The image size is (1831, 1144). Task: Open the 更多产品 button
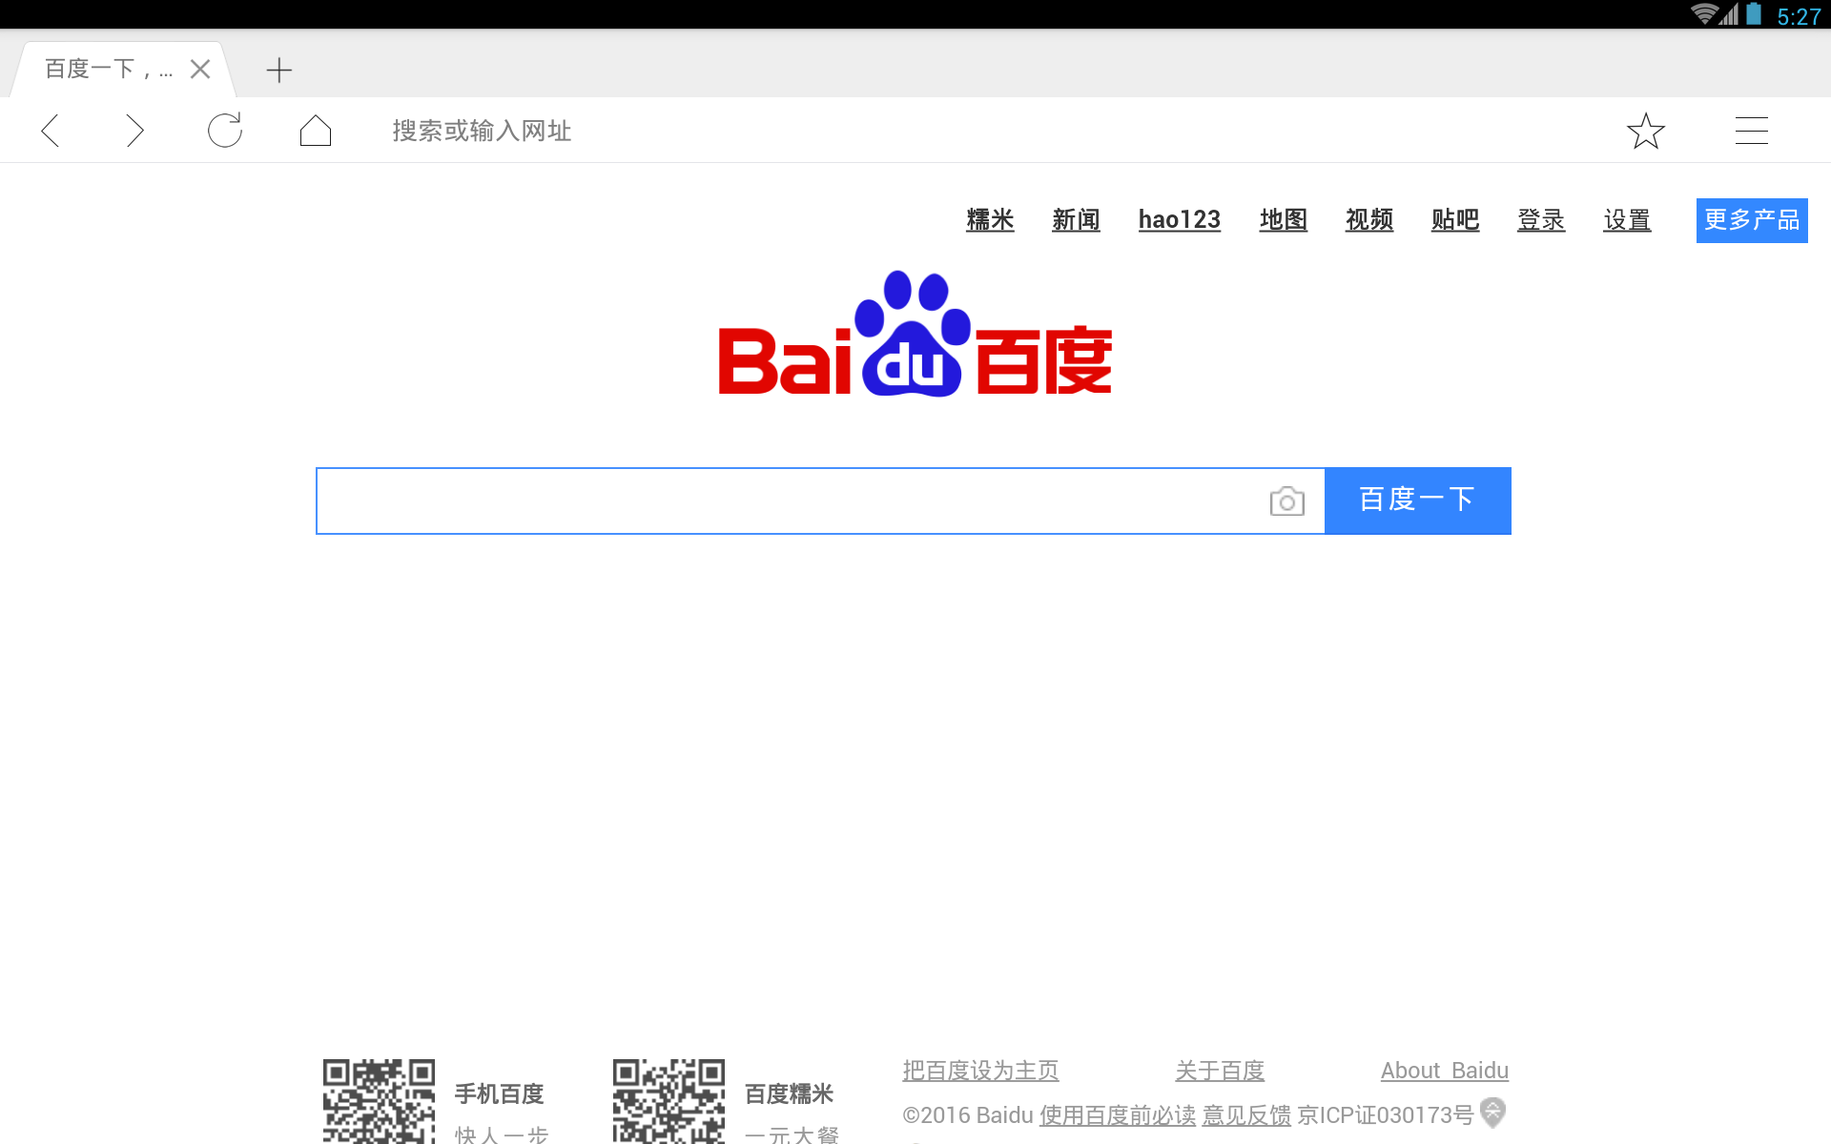pos(1752,220)
